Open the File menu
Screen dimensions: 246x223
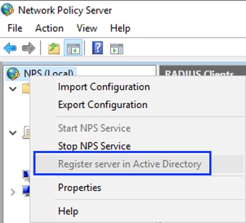tap(15, 28)
